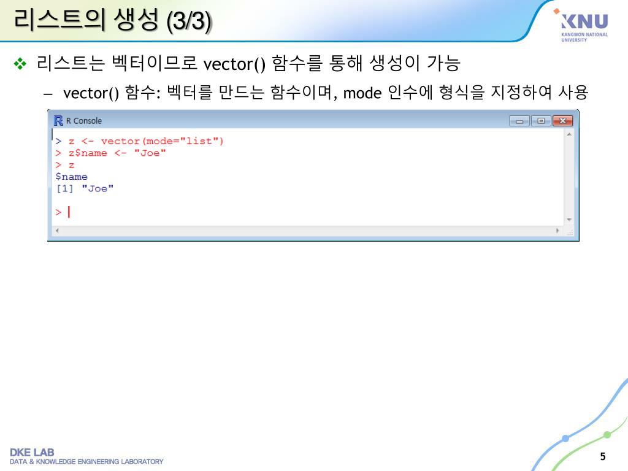This screenshot has width=628, height=471.
Task: Close the R Console window
Action: tap(562, 121)
